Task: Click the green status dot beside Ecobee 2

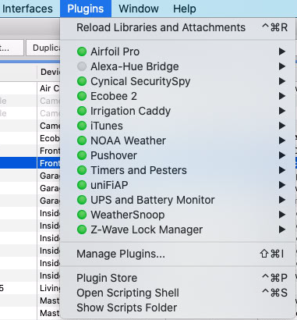Action: click(x=82, y=96)
